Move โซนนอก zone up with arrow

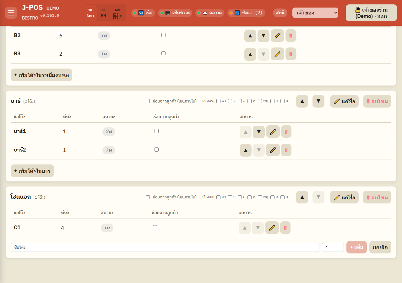pos(302,197)
